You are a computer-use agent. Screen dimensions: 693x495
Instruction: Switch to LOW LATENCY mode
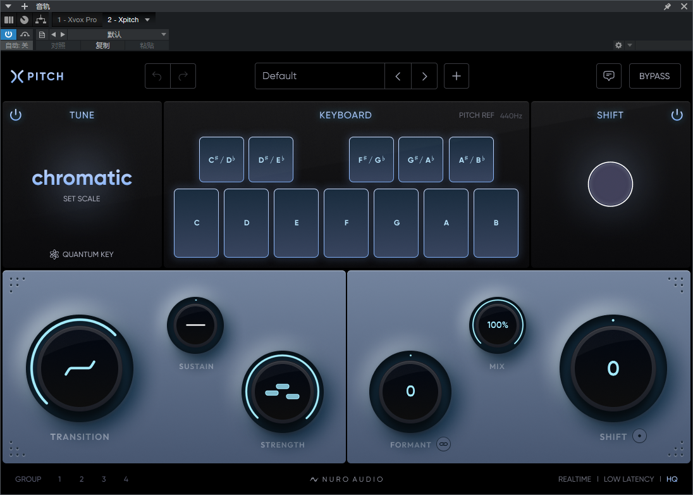pyautogui.click(x=629, y=479)
